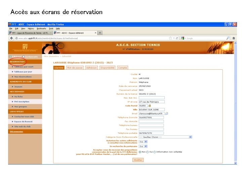Image resolution: width=242 pixels, height=181 pixels.
Task: Click the reload page icon
Action: [x=177, y=38]
